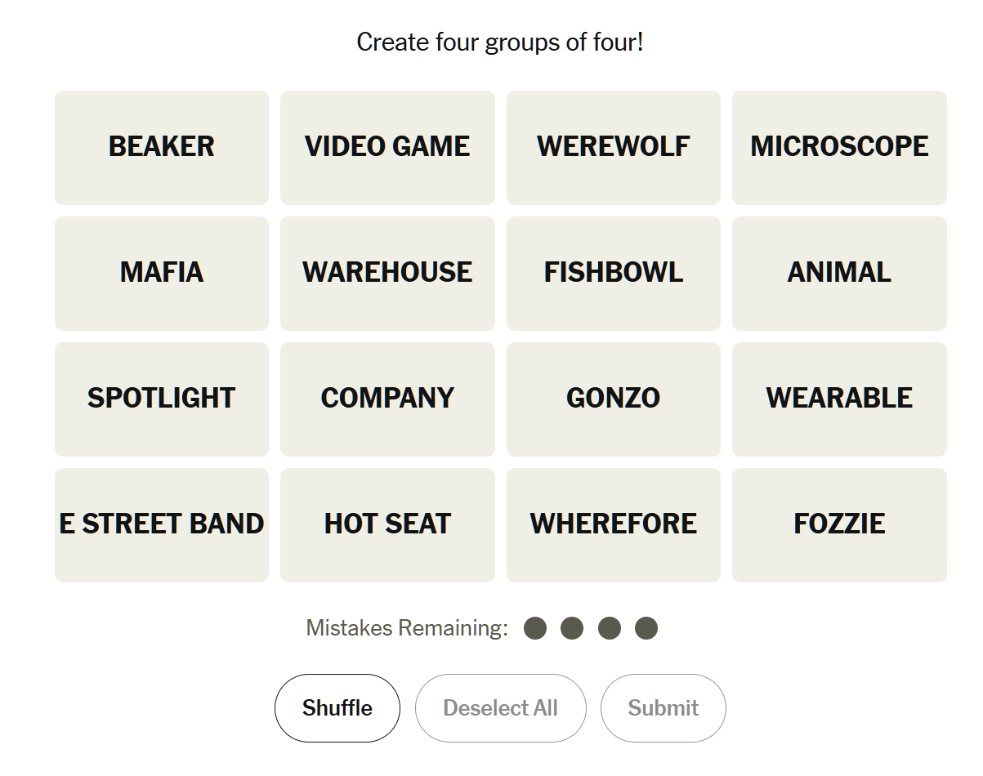Select the COMPANY word card

[387, 399]
